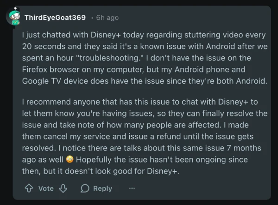Click the "Vote" label between the arrows
The height and width of the screenshot is (205, 278).
pyautogui.click(x=46, y=188)
